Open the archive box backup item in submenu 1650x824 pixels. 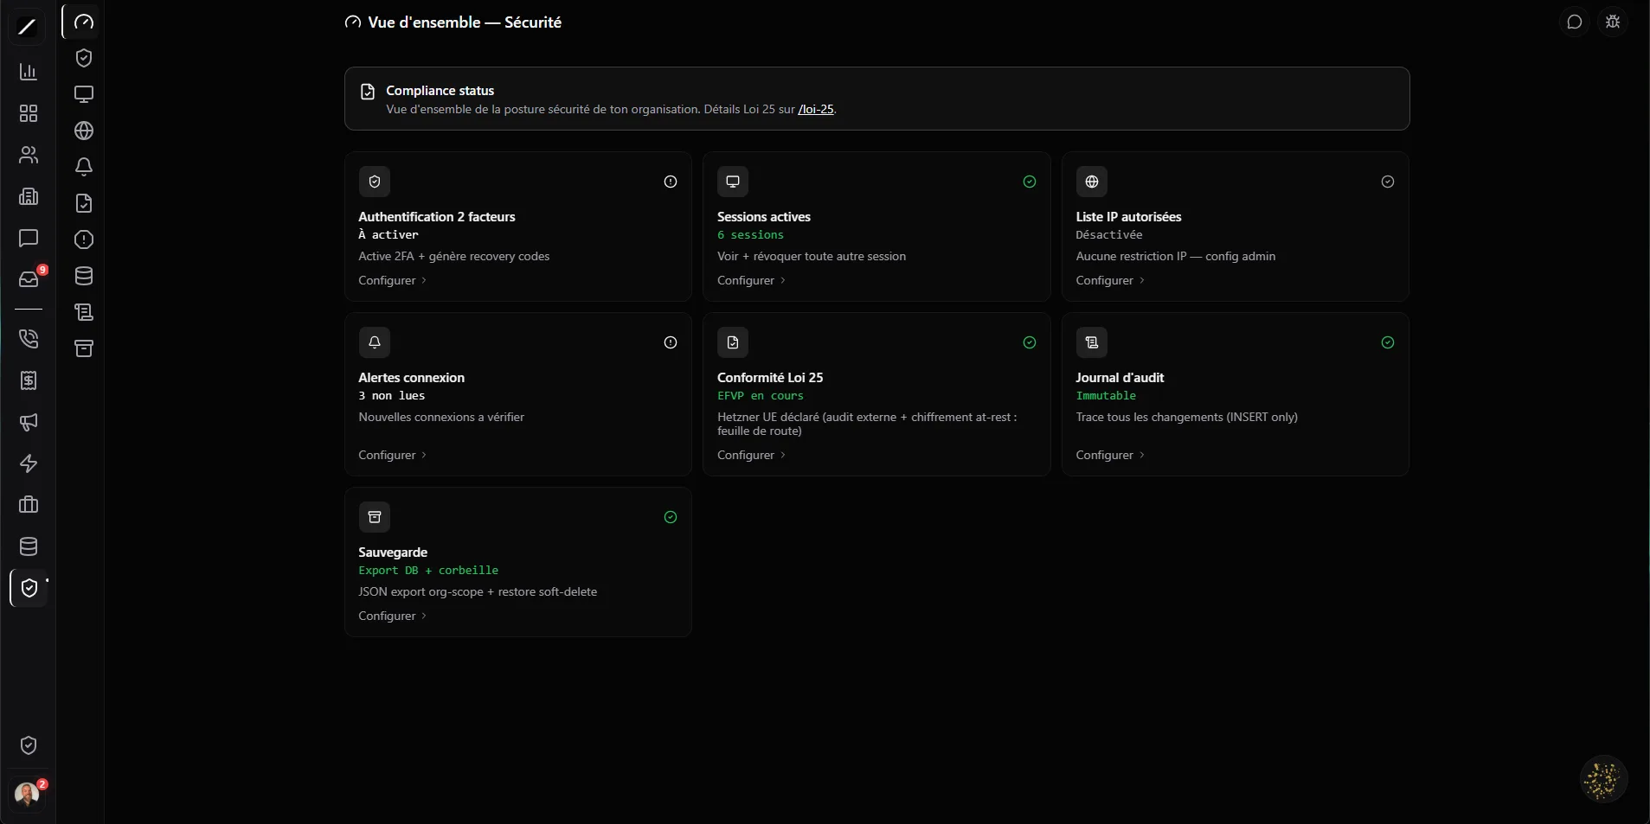pyautogui.click(x=84, y=348)
